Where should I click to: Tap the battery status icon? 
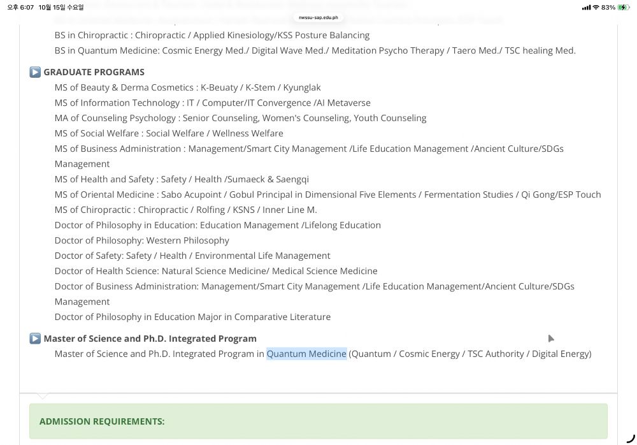(623, 7)
